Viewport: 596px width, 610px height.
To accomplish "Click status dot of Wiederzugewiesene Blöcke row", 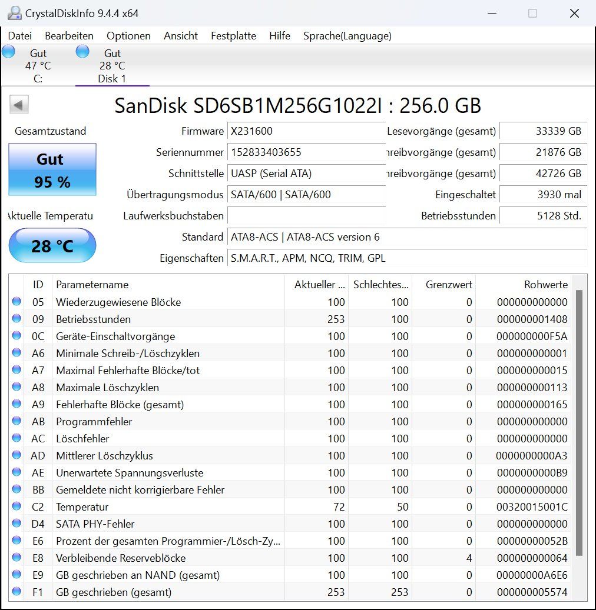I will coord(16,302).
